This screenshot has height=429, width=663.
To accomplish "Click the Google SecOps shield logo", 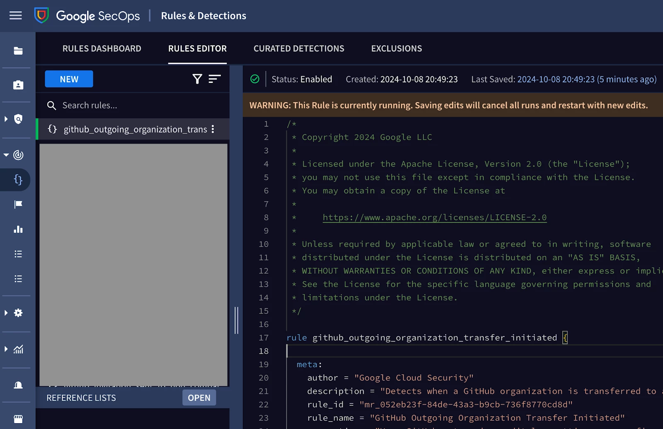I will 41,16.
